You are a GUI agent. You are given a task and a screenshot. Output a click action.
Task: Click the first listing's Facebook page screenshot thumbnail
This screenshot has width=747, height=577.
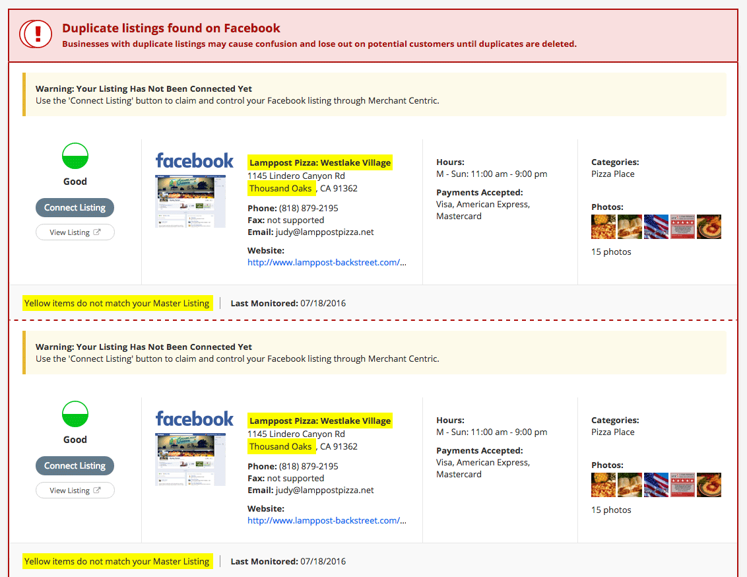pos(191,201)
